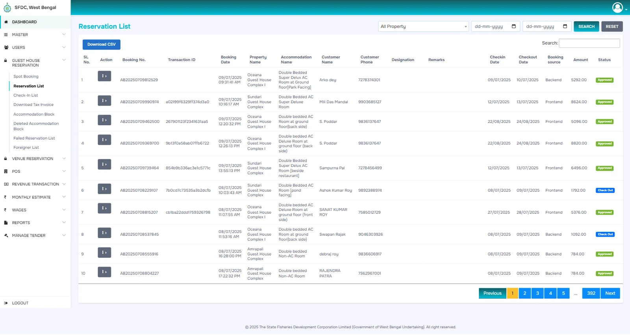Click the SFDC West Bengal logo

(7, 7)
